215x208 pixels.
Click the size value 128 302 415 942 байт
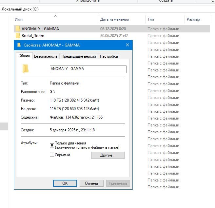pos(80,100)
